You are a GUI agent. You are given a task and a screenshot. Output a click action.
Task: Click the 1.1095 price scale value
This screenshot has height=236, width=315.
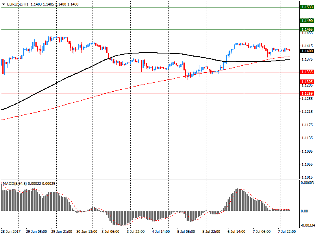(x=307, y=151)
